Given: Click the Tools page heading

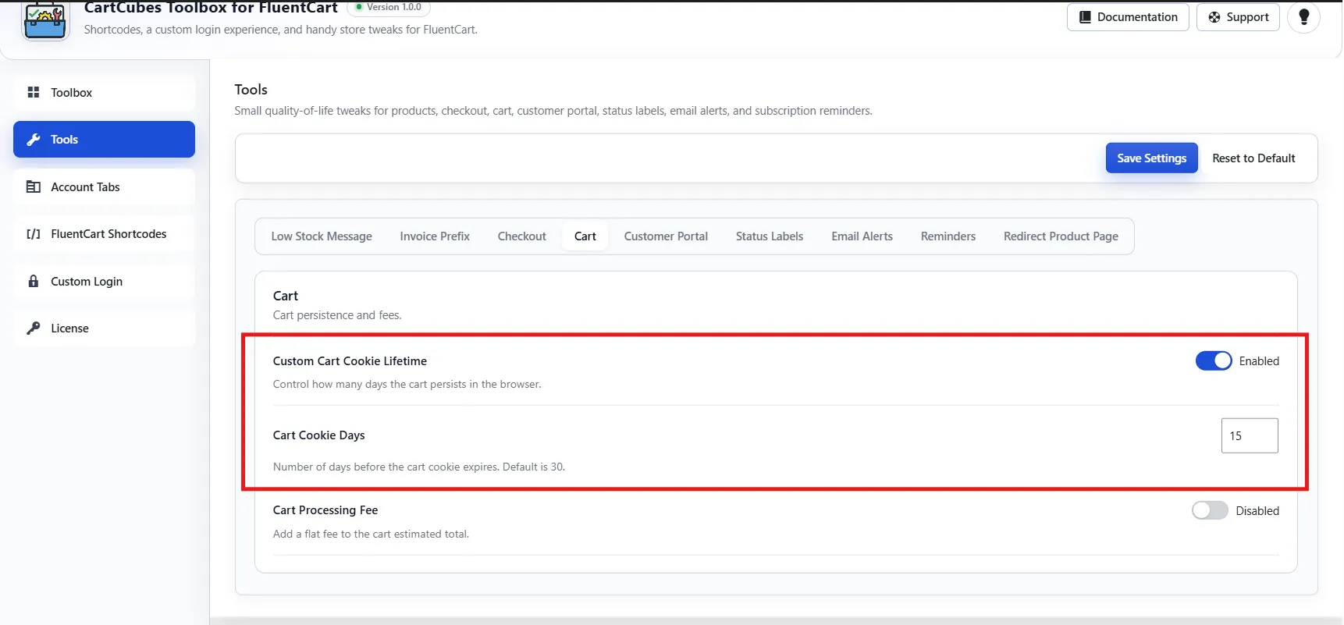Looking at the screenshot, I should click(251, 90).
